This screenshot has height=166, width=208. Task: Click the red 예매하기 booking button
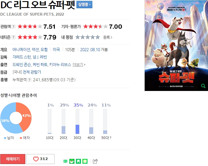[x=13, y=159]
